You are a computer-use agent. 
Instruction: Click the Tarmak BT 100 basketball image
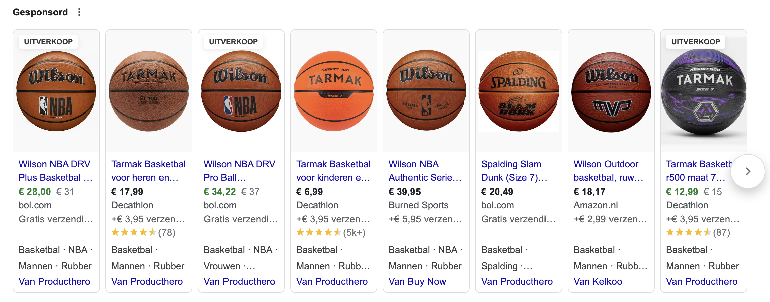click(x=149, y=91)
